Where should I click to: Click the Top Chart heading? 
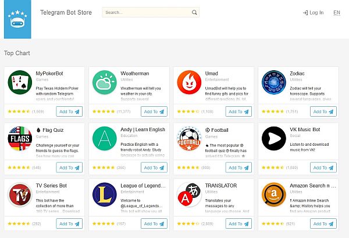(17, 53)
